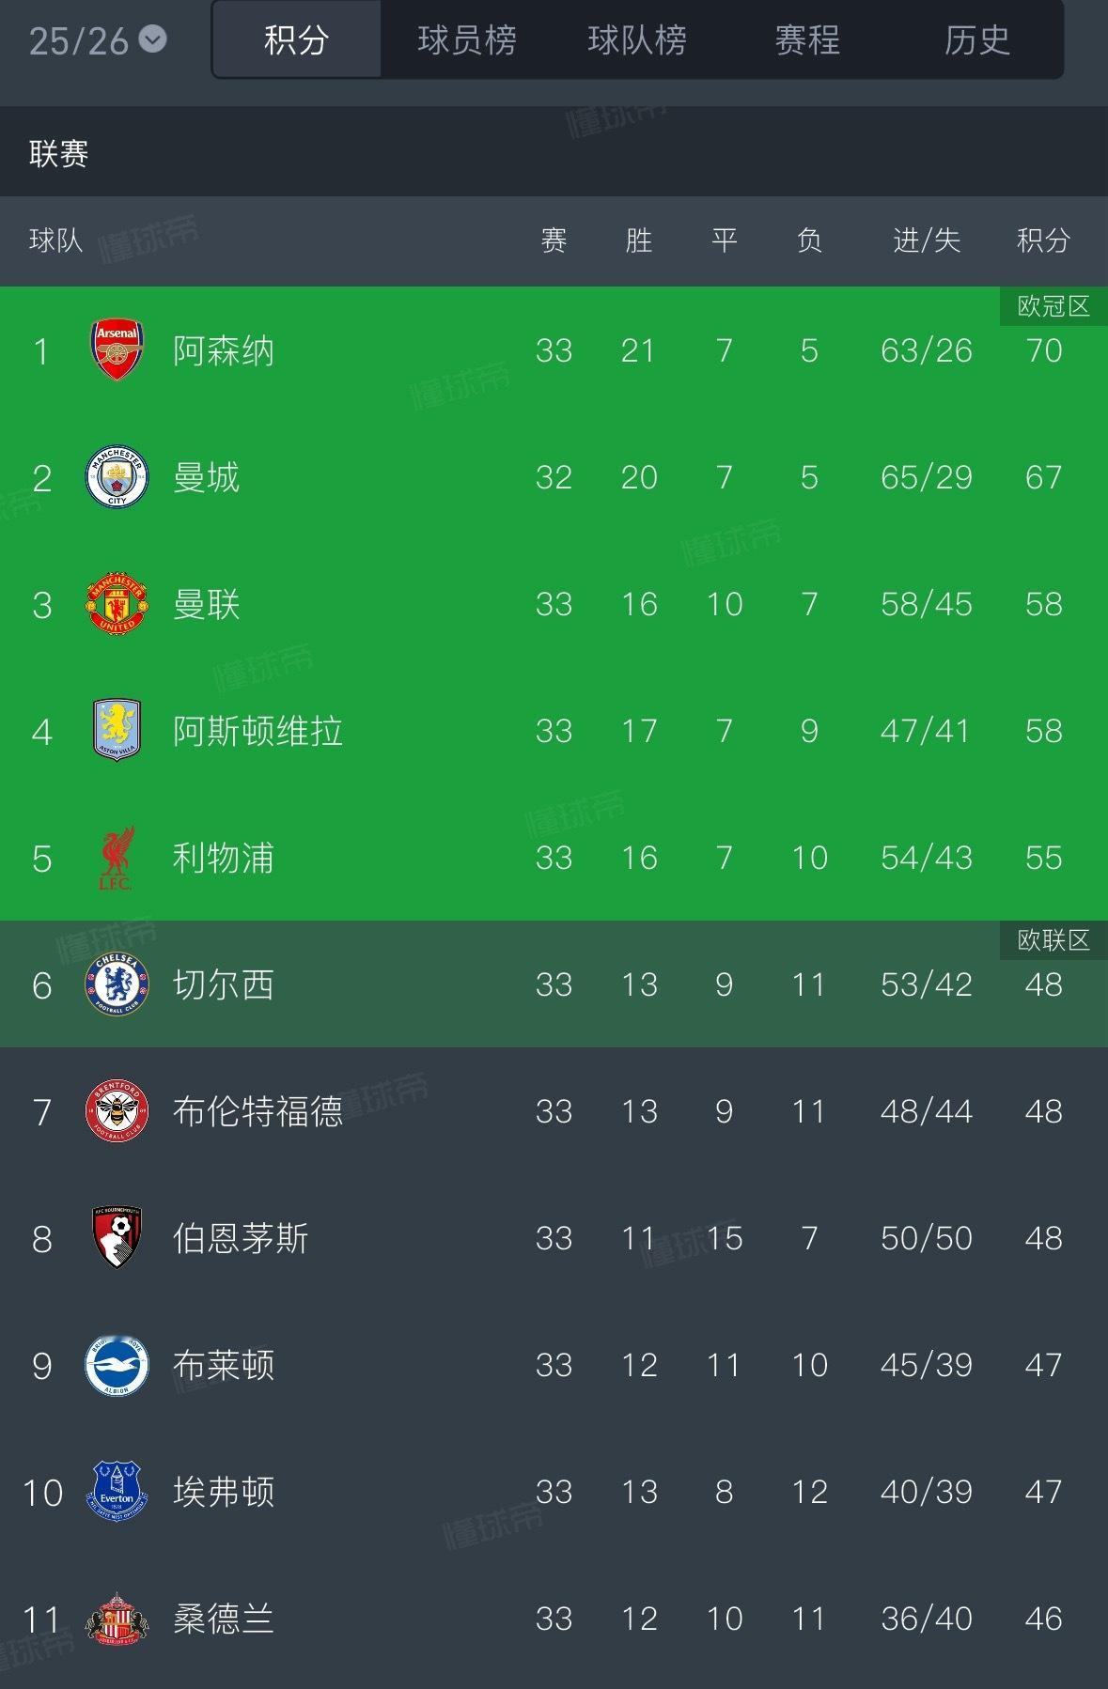Viewport: 1108px width, 1689px height.
Task: Open the 桑德兰 team name
Action: pyautogui.click(x=224, y=1619)
